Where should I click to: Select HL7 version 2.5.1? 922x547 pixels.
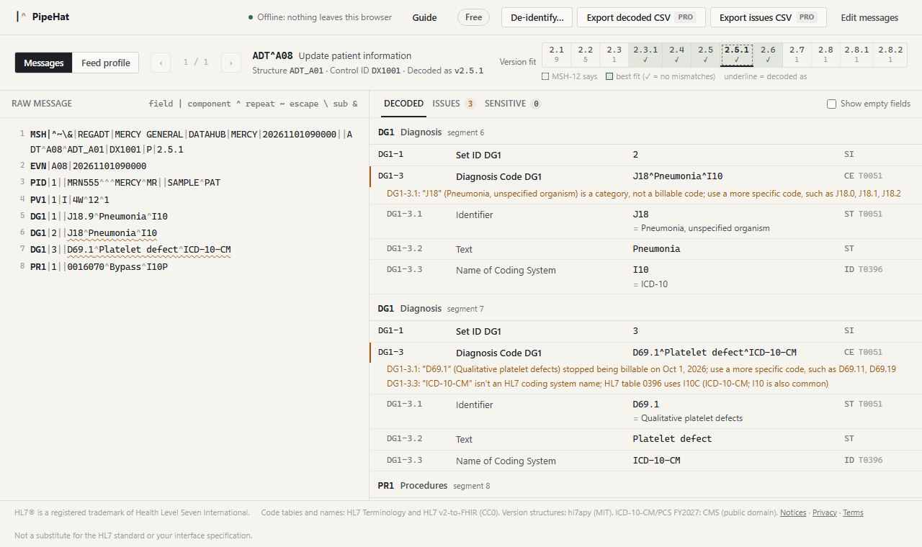[x=737, y=55]
